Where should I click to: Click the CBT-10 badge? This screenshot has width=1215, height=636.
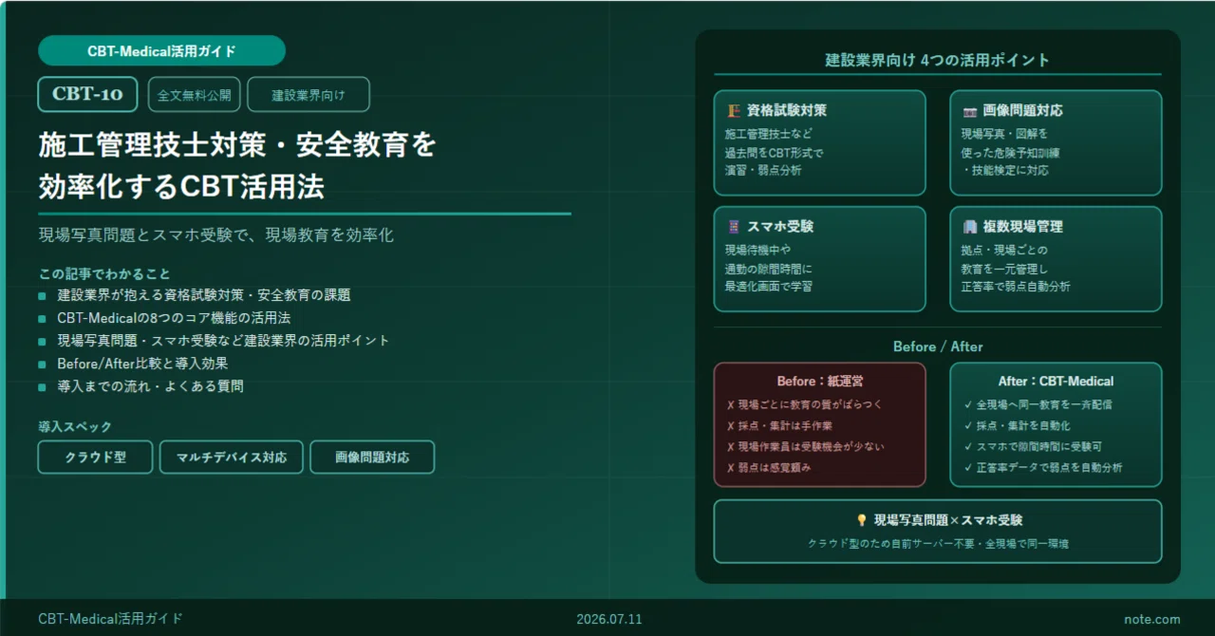tap(87, 94)
